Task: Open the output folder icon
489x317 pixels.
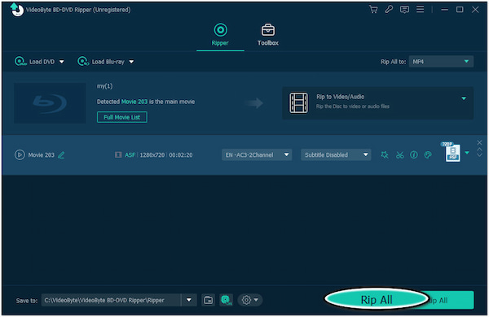Action: (x=208, y=300)
